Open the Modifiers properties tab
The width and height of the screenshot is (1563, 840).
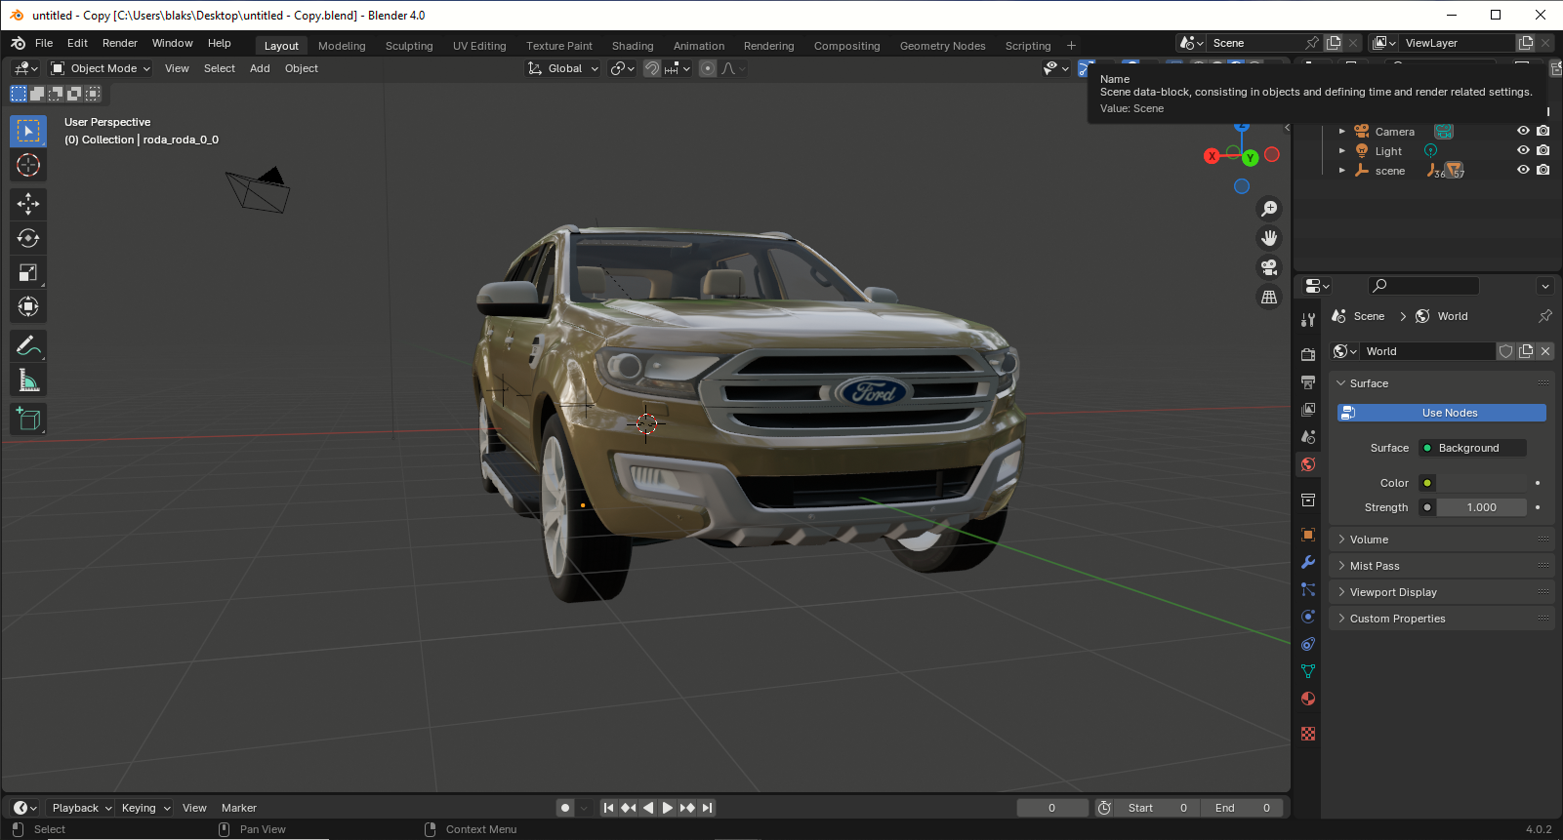pyautogui.click(x=1308, y=562)
